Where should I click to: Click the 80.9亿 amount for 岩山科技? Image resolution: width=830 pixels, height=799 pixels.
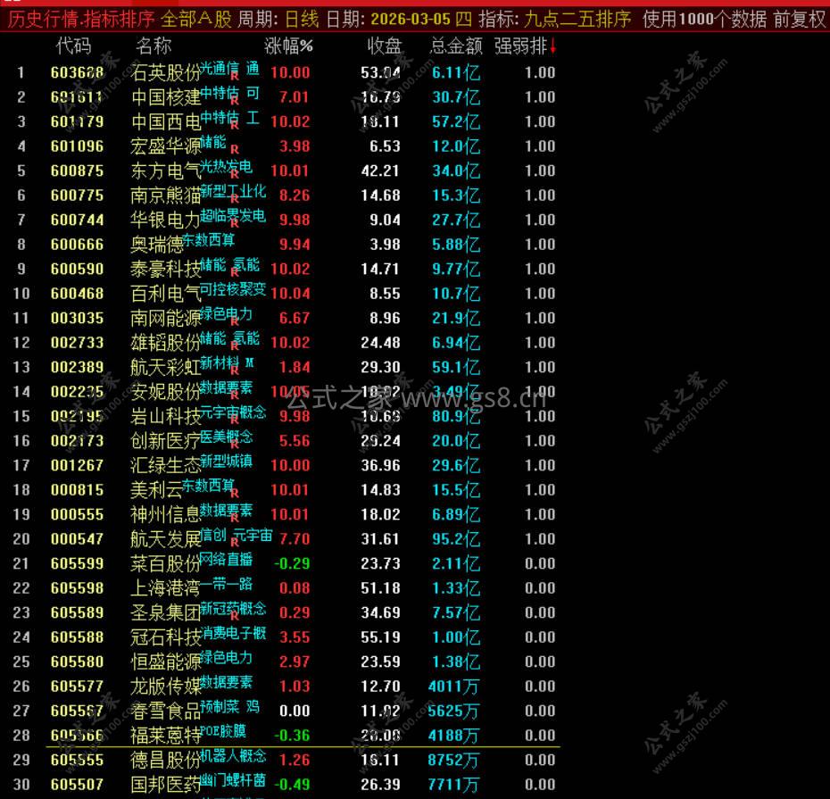456,416
